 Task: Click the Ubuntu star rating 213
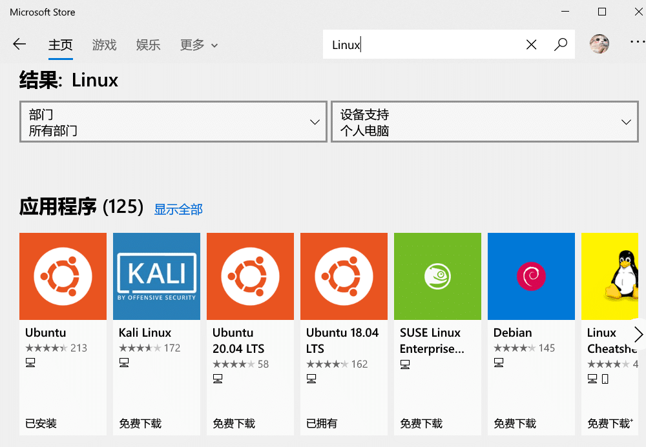[56, 348]
